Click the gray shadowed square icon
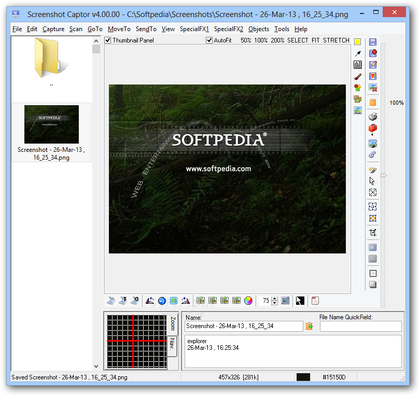This screenshot has height=396, width=420. point(373,285)
